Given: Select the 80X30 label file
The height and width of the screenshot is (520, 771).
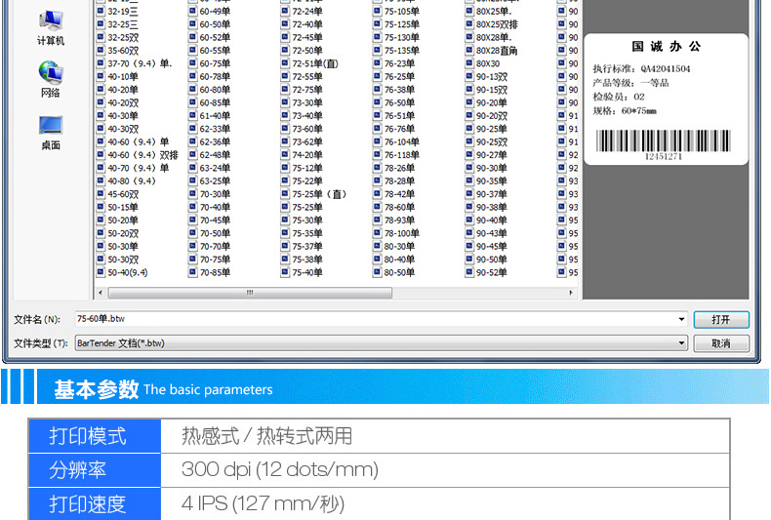Looking at the screenshot, I should (487, 62).
